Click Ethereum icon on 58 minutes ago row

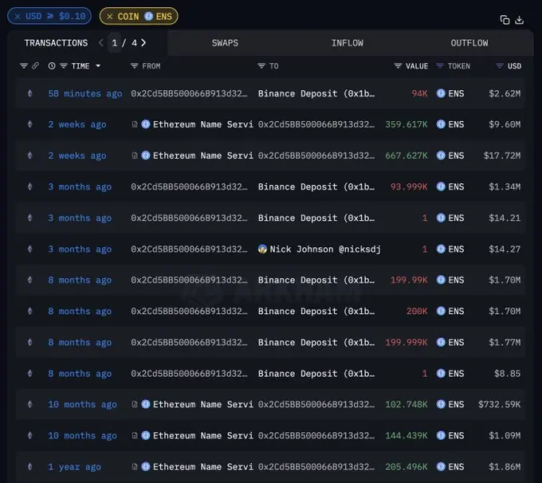[x=30, y=93]
